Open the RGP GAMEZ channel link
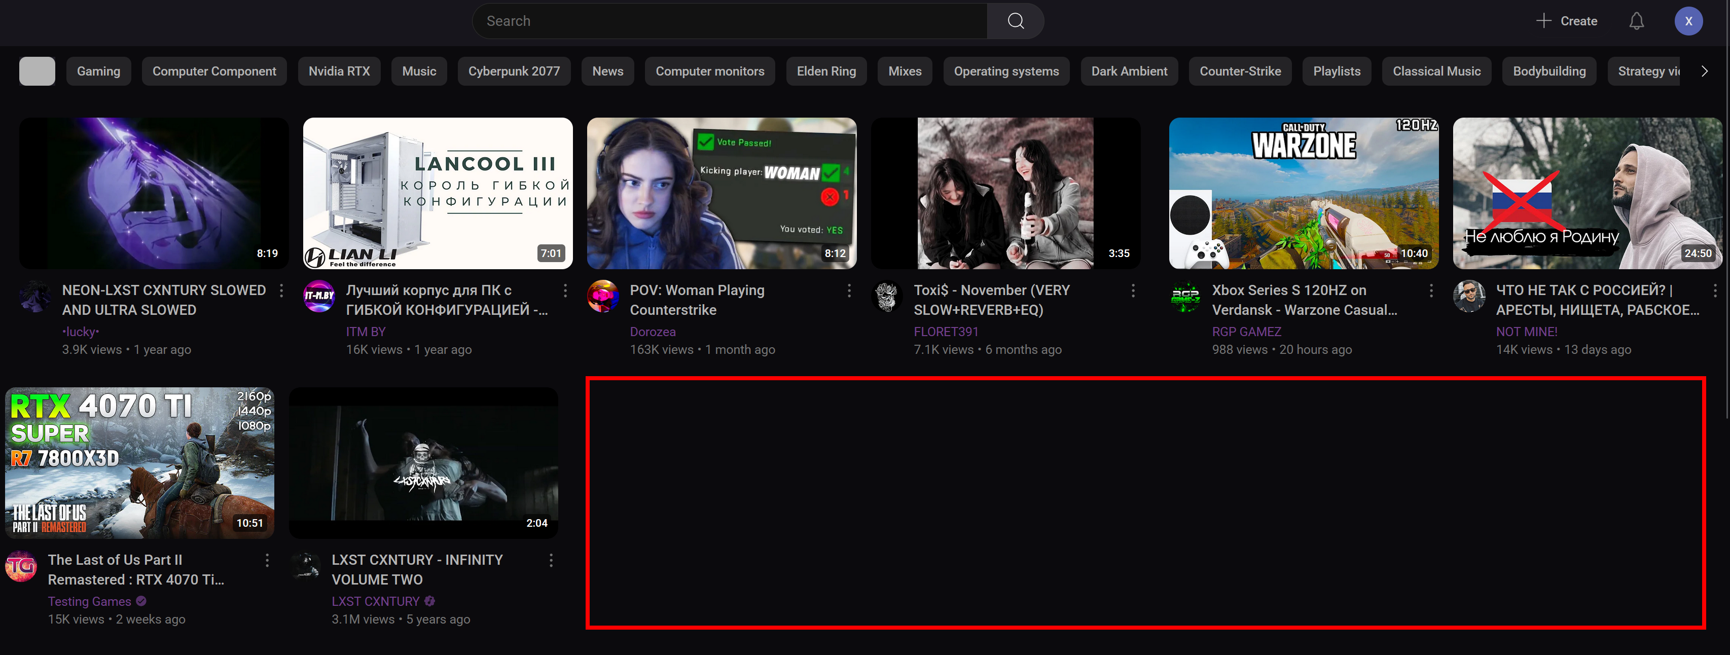1730x655 pixels. [1246, 331]
